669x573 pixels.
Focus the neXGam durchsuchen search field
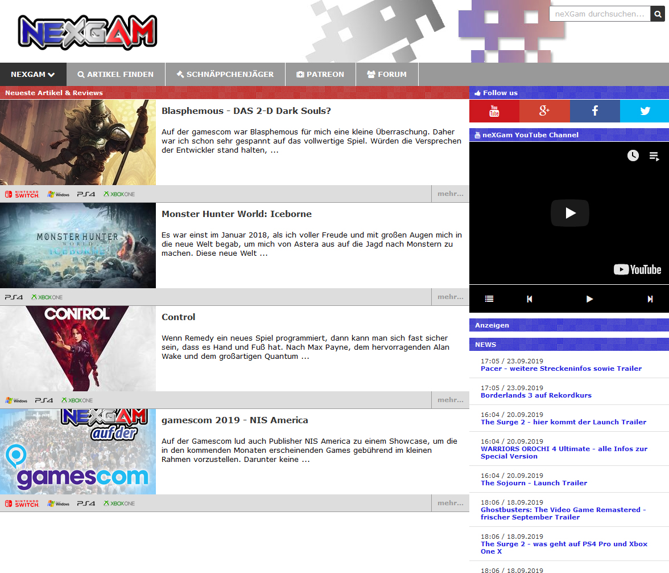(600, 14)
